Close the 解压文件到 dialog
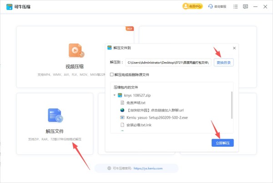Screen dimensions: 273x183 (x=234, y=48)
